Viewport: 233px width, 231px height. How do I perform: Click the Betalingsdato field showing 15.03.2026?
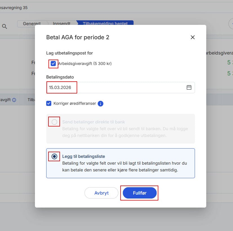click(113, 88)
